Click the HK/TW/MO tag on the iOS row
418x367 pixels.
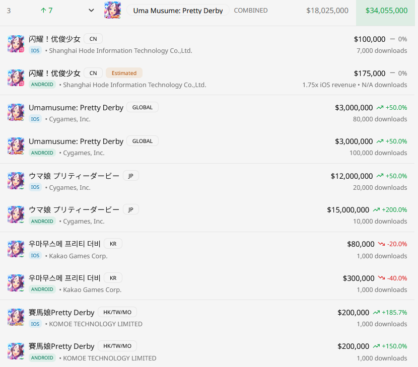click(117, 312)
